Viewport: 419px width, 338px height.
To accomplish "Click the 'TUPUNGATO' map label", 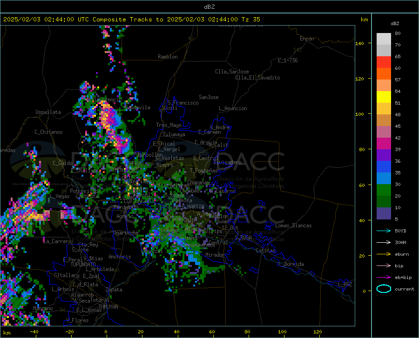I will [x=83, y=265].
